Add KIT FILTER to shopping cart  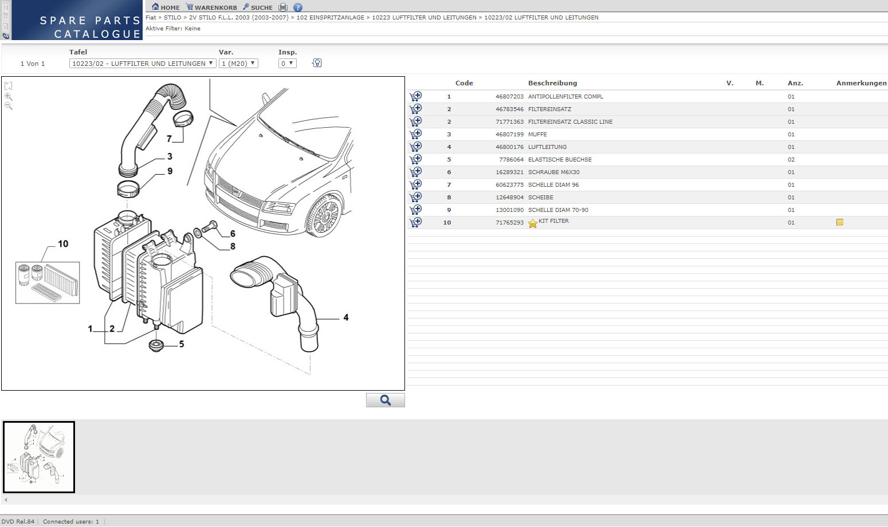pyautogui.click(x=416, y=222)
